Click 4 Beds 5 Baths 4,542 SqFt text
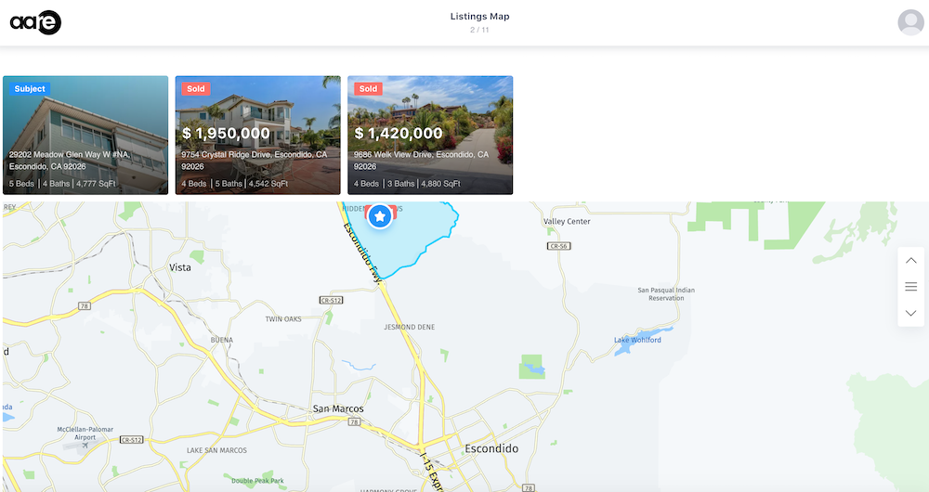 coord(235,184)
